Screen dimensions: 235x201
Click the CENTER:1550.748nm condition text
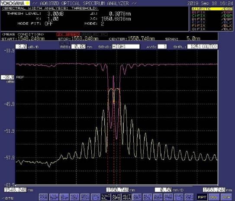coord(132,39)
